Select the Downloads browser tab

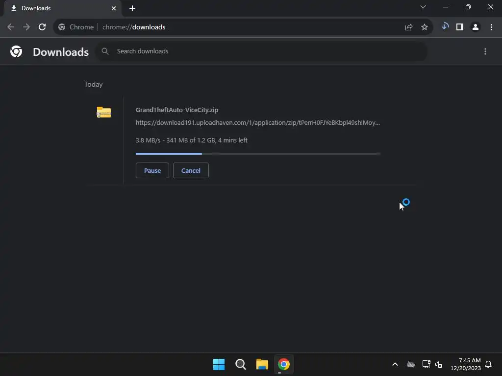[63, 8]
